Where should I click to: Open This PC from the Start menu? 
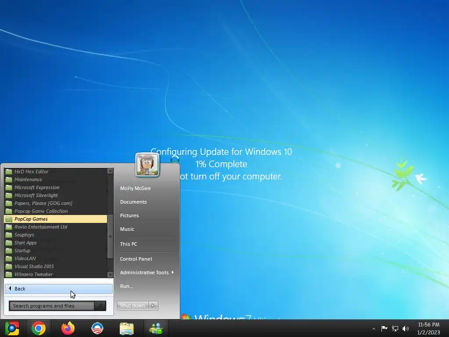click(128, 244)
